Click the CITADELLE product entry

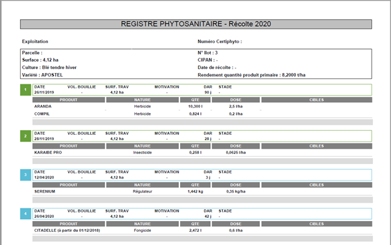[67, 230]
